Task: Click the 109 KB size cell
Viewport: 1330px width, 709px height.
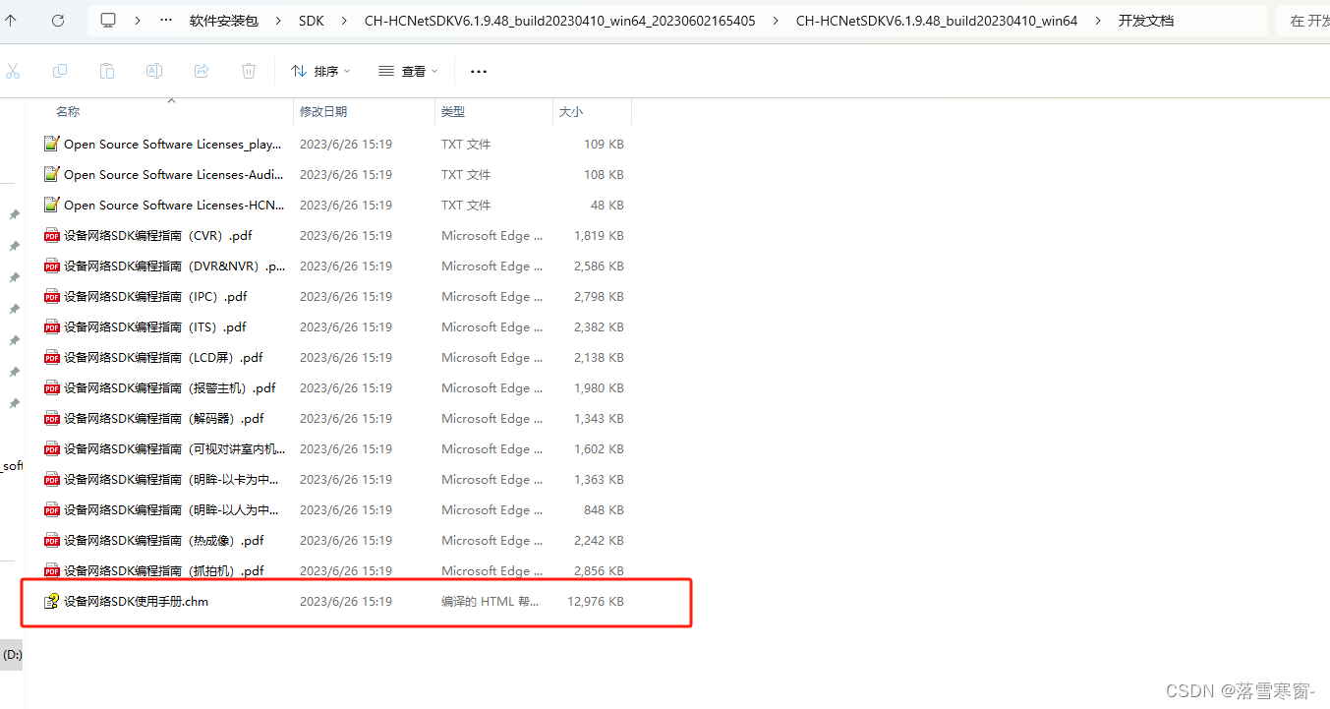Action: (604, 144)
